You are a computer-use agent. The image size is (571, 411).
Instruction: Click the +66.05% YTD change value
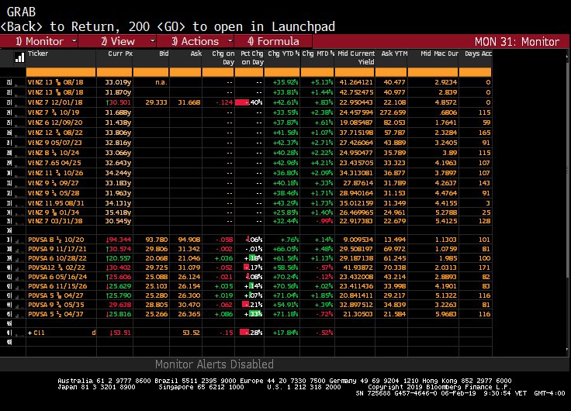click(x=285, y=249)
